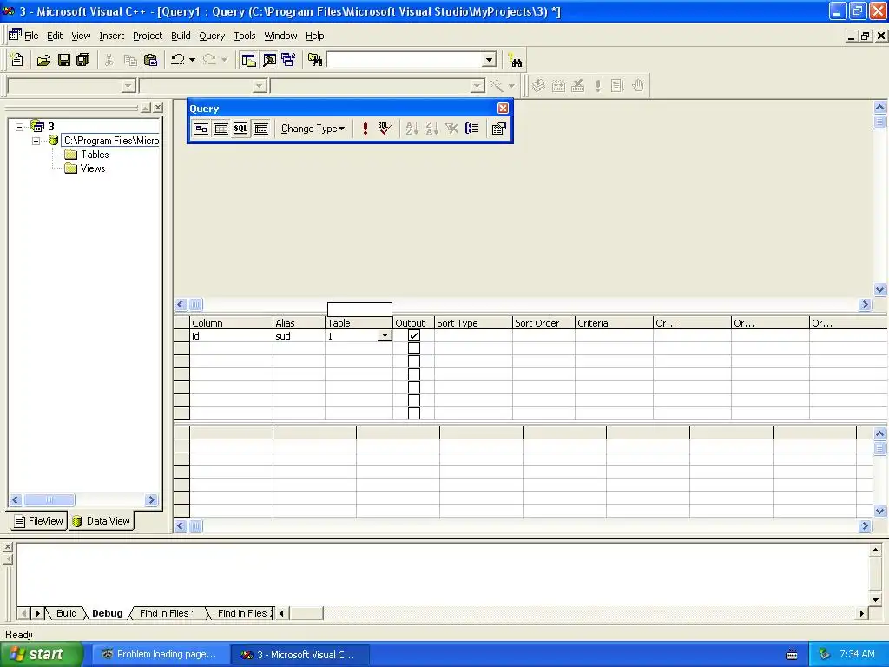Create a new text file from toolbar
The image size is (889, 667).
click(17, 60)
